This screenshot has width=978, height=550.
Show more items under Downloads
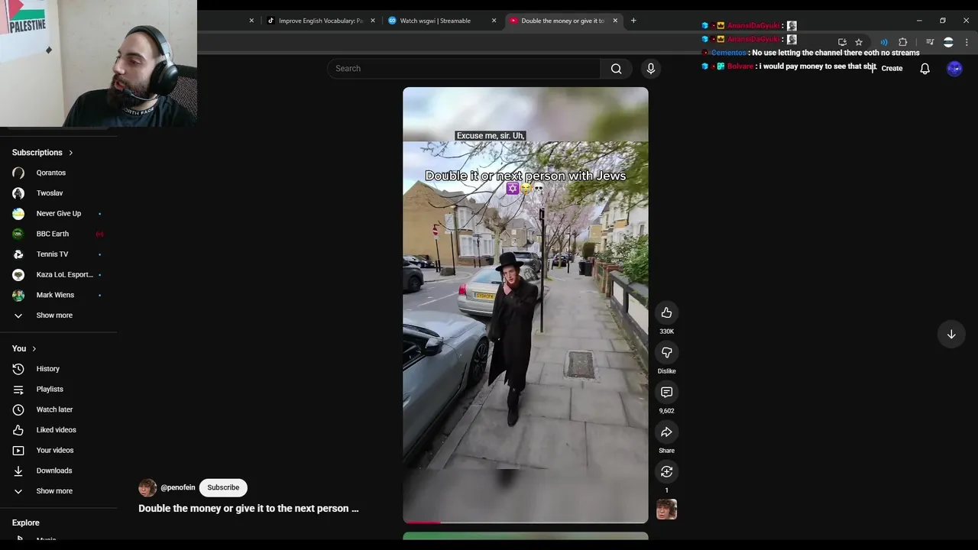[x=54, y=491]
